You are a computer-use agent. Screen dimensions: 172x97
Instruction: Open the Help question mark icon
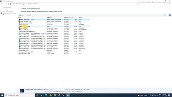(170, 15)
